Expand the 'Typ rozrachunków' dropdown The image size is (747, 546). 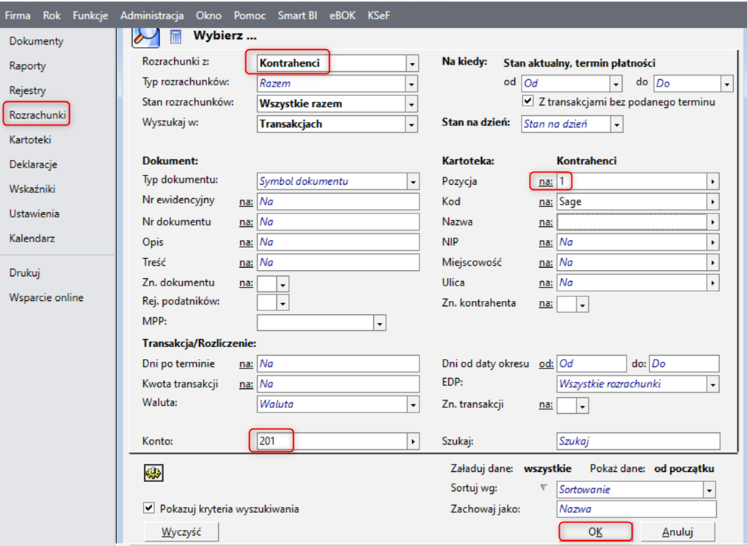coord(412,84)
